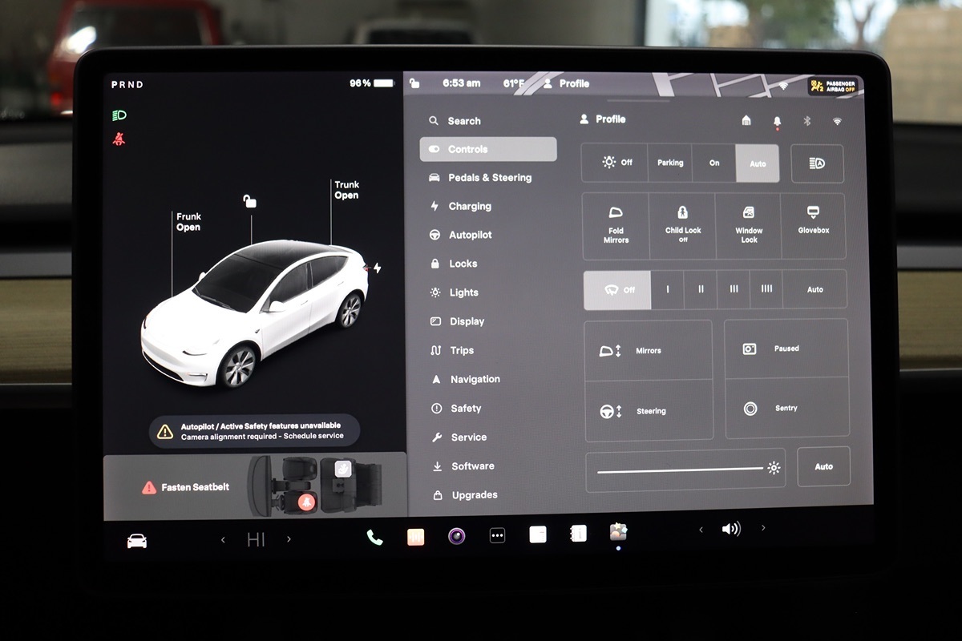Open the Glovebox
The image size is (962, 641).
click(x=812, y=225)
